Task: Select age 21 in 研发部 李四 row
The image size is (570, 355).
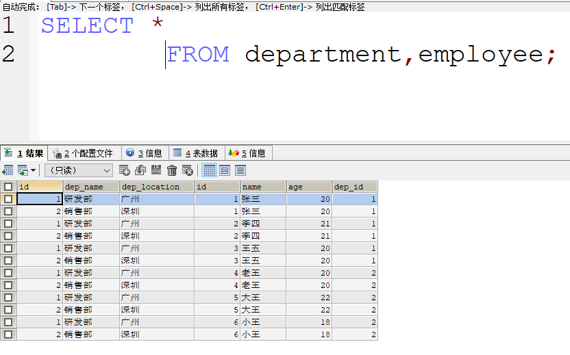Action: [310, 224]
